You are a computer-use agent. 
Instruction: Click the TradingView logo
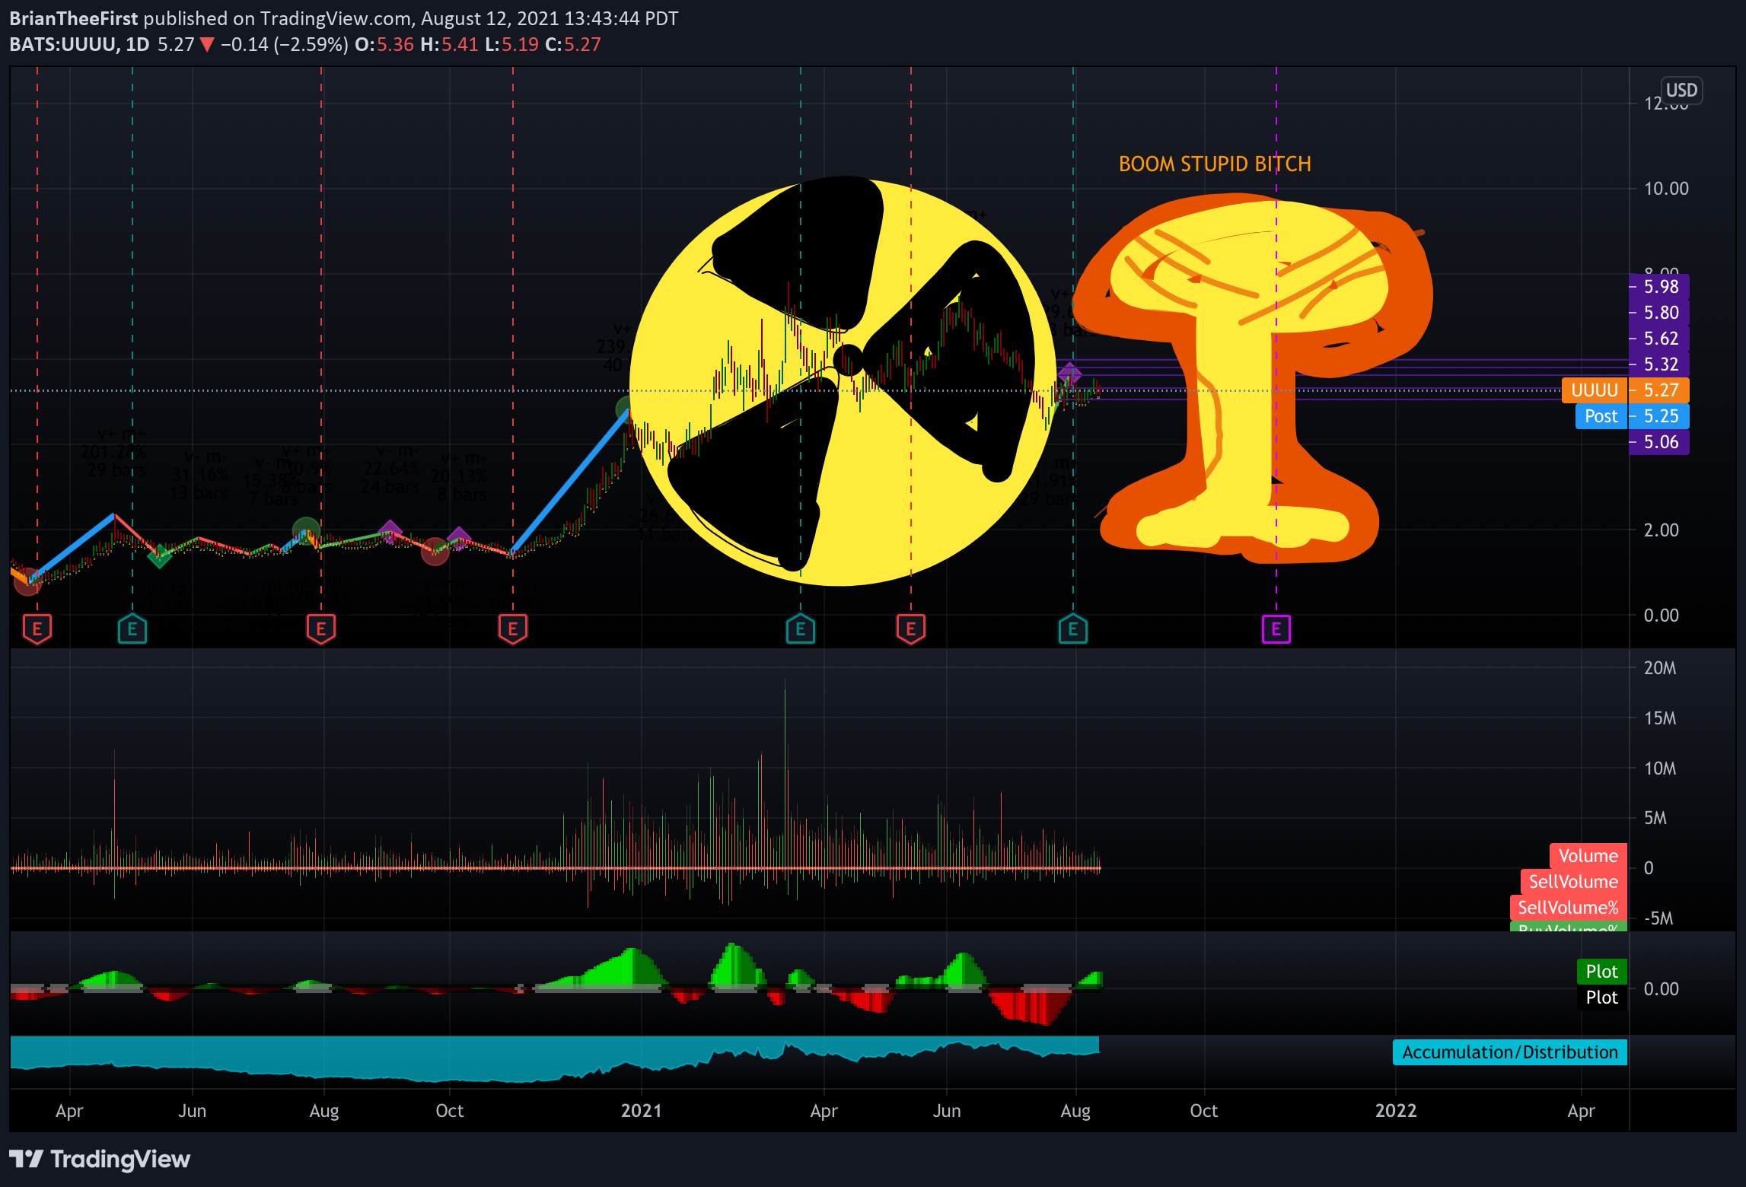pyautogui.click(x=100, y=1159)
